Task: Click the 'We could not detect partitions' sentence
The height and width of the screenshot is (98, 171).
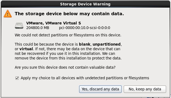Action: [68, 35]
